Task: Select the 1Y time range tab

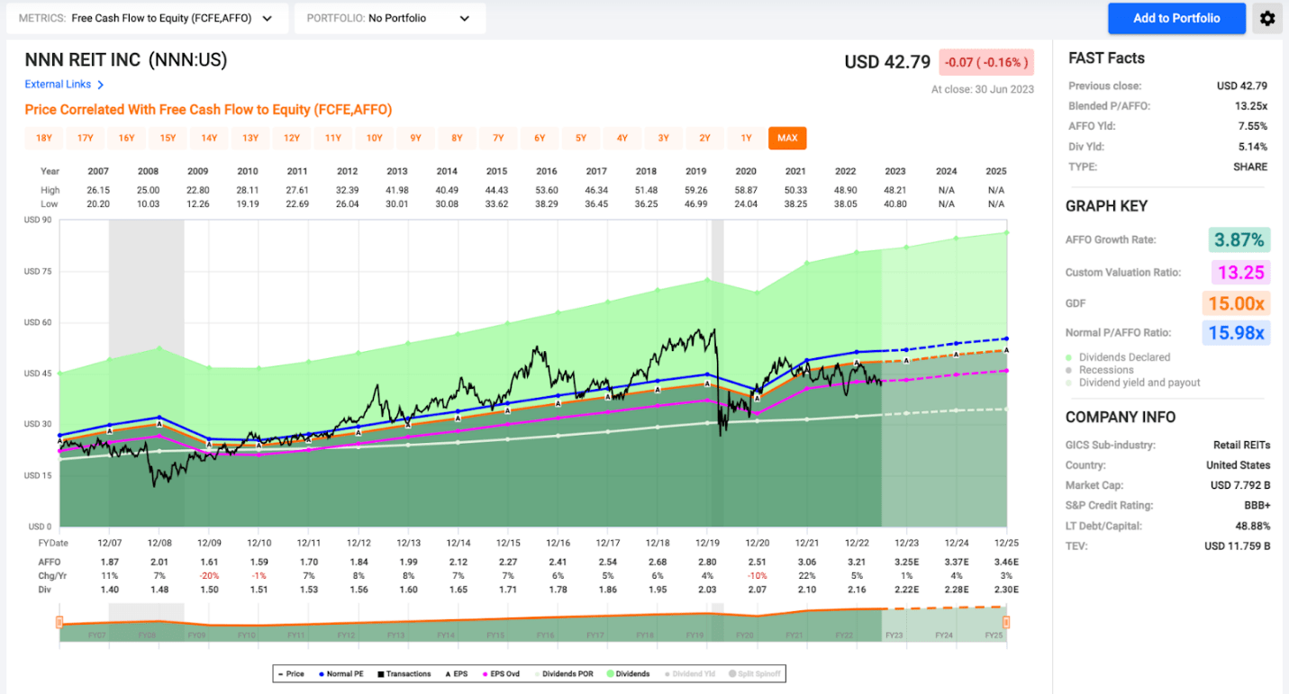Action: pyautogui.click(x=746, y=138)
